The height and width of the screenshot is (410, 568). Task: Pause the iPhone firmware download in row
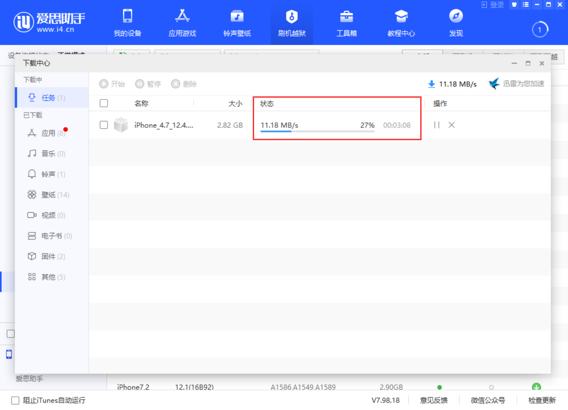point(437,125)
